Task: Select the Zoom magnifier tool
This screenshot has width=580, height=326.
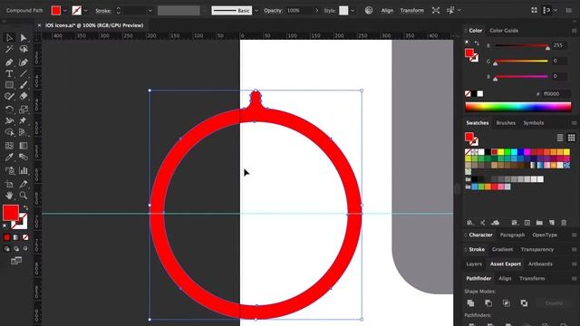Action: point(24,196)
